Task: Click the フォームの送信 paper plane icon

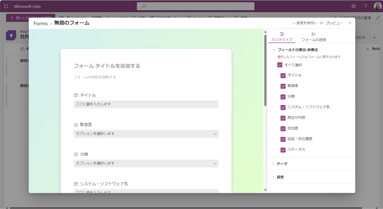Action: coord(314,34)
